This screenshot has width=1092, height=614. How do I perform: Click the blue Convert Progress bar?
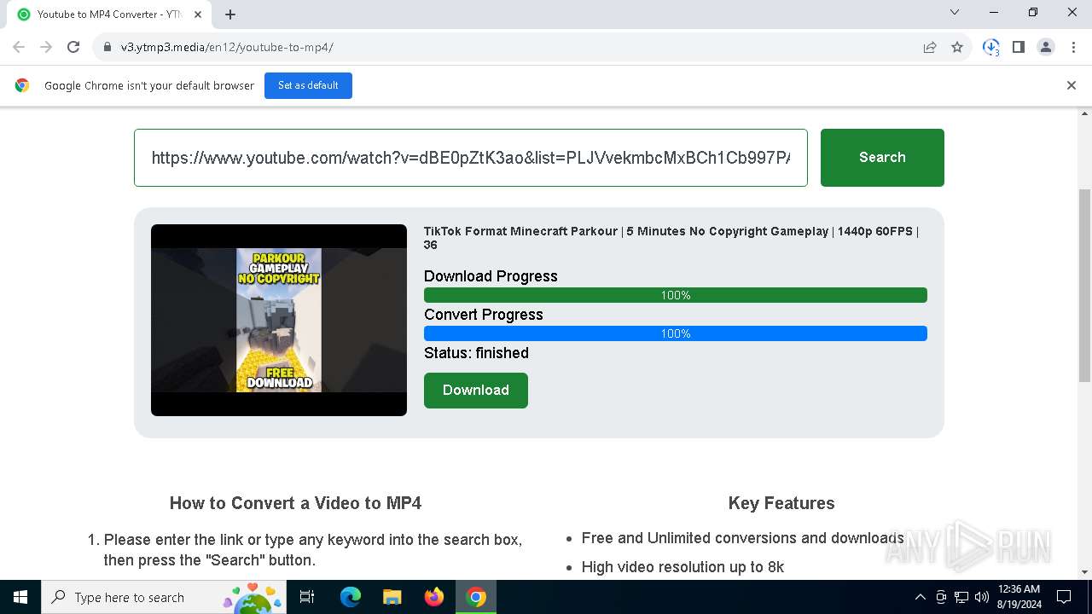pyautogui.click(x=676, y=333)
